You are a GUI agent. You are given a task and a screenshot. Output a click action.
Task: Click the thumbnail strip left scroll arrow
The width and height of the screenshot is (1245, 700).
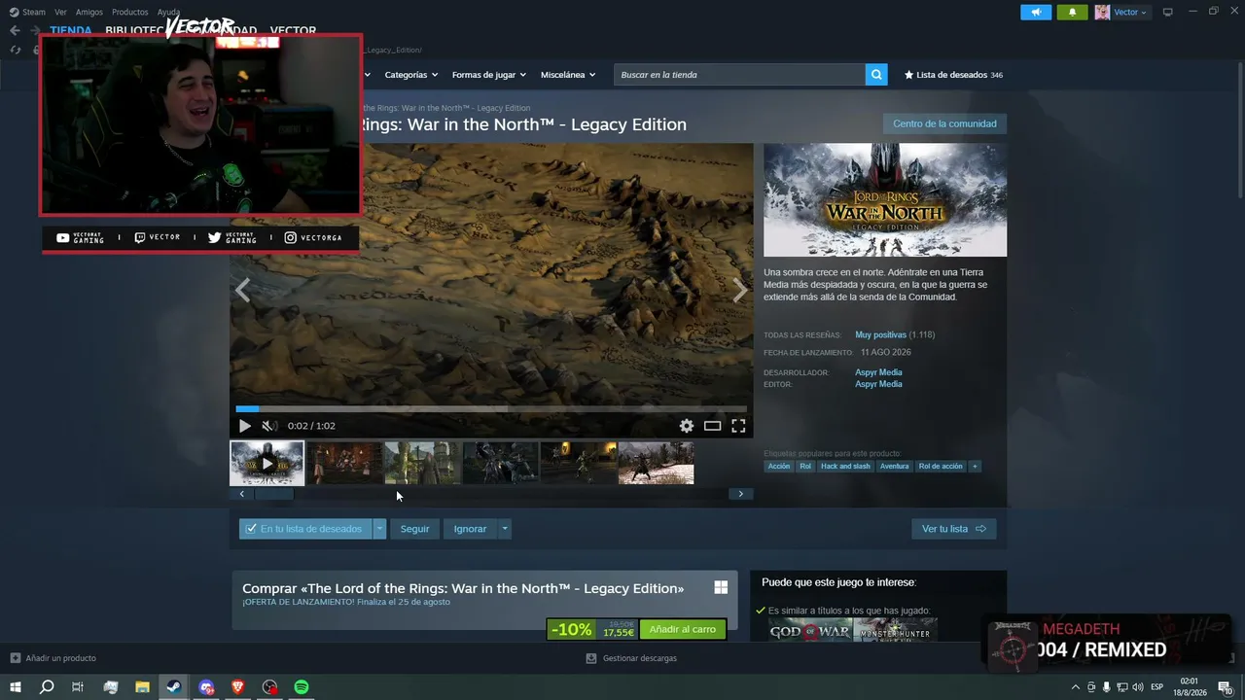click(242, 494)
